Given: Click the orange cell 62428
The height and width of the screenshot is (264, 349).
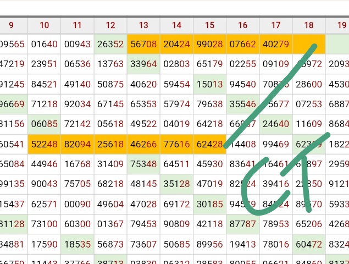Looking at the screenshot, I should point(209,144).
